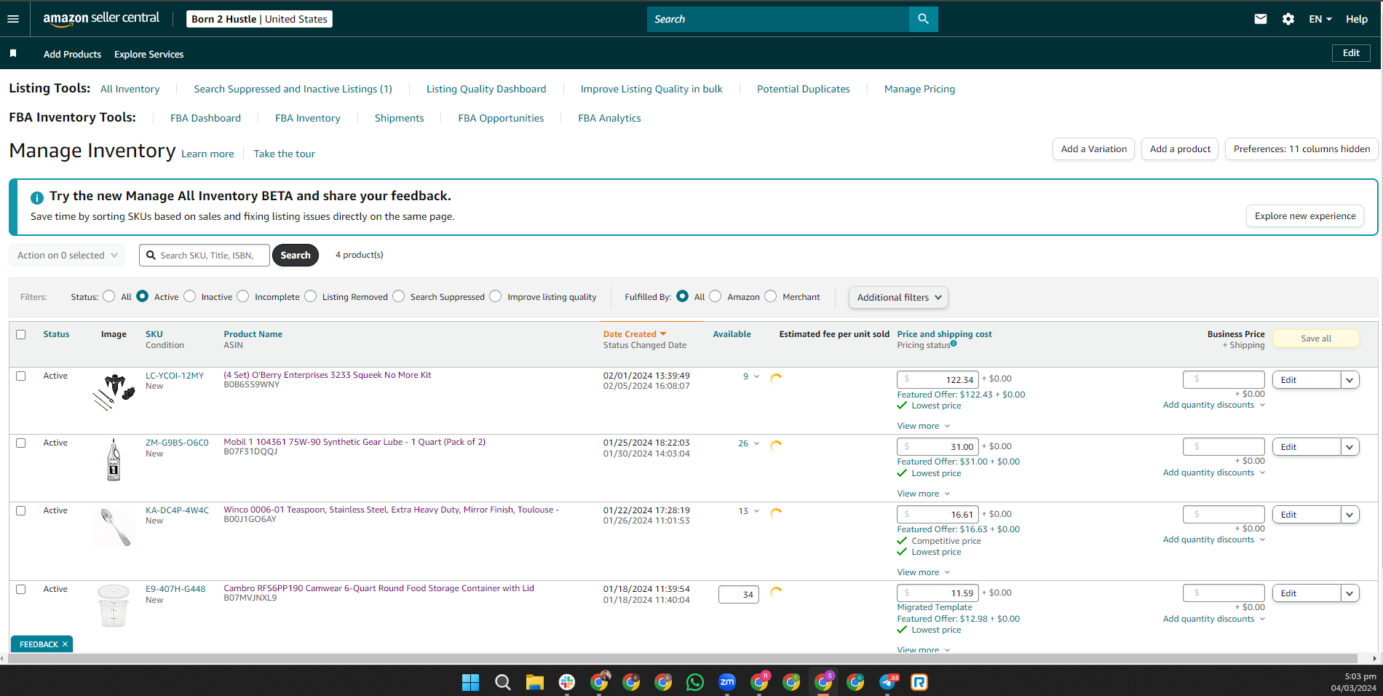Click the Add a Variation button

click(x=1093, y=149)
